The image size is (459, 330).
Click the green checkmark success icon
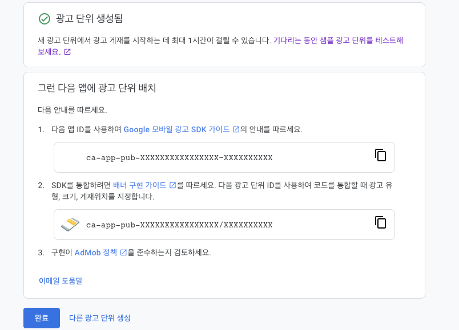click(x=45, y=19)
